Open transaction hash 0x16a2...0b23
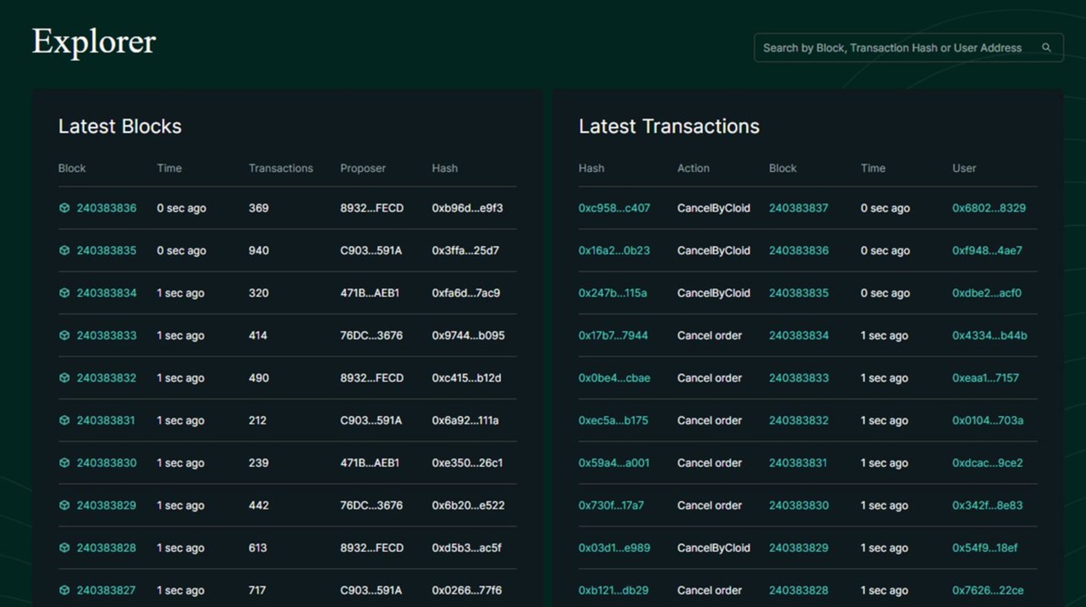 pyautogui.click(x=614, y=250)
